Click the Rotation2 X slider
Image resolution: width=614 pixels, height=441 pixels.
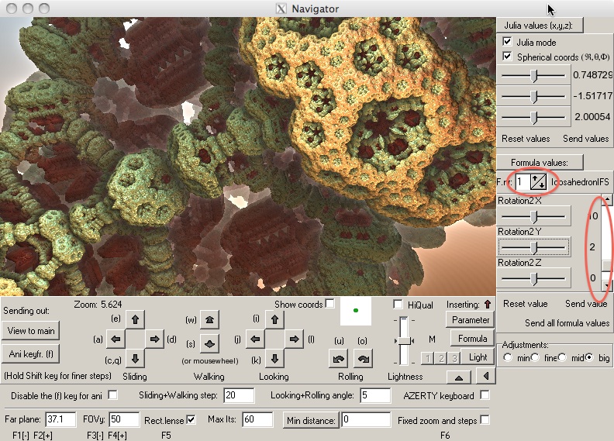(x=533, y=216)
